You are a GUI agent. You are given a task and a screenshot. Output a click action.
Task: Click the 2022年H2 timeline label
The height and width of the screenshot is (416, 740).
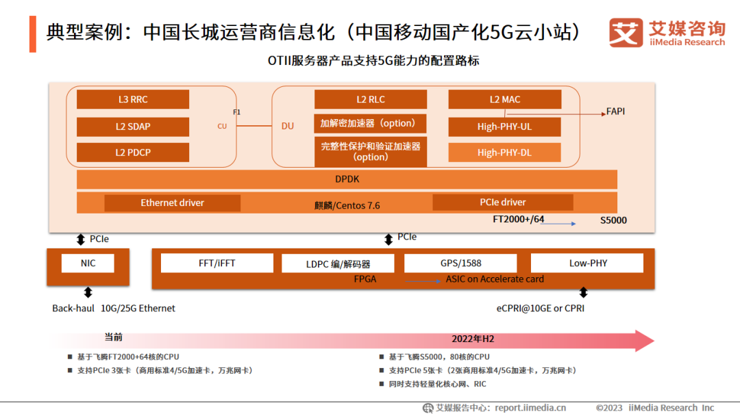(x=473, y=339)
